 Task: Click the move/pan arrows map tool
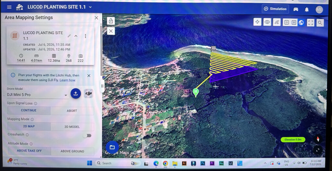[257, 22]
